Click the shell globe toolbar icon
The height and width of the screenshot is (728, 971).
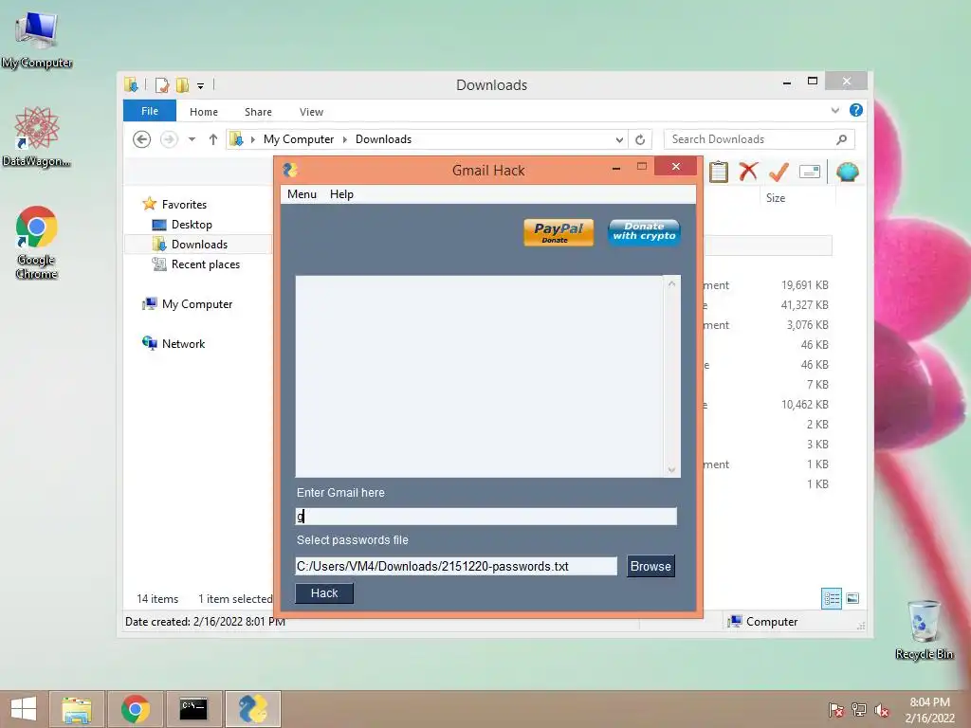[x=847, y=172]
